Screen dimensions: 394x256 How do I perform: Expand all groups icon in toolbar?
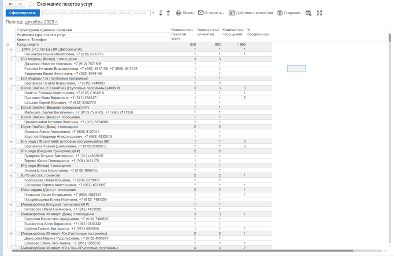(160, 13)
